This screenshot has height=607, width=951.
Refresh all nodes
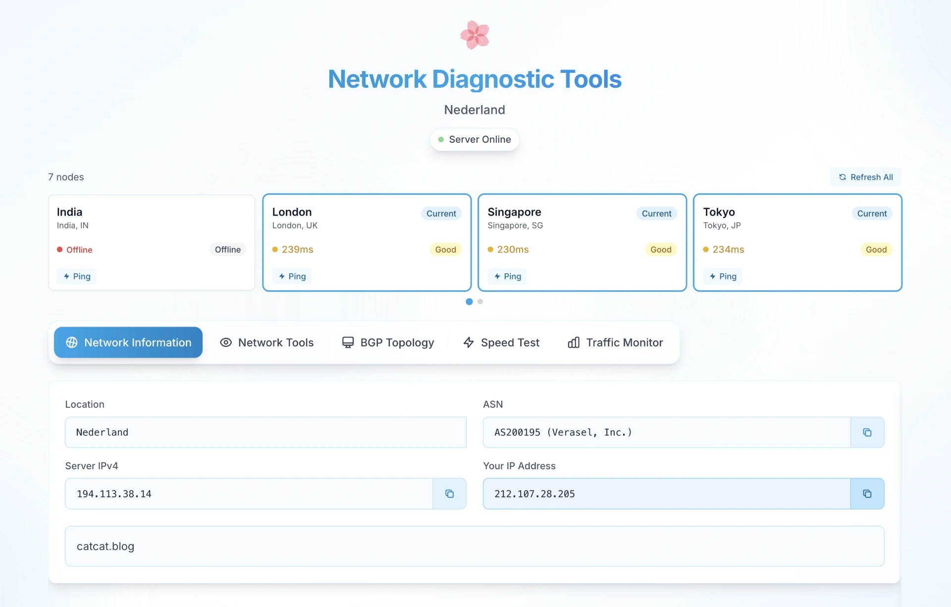coord(865,177)
